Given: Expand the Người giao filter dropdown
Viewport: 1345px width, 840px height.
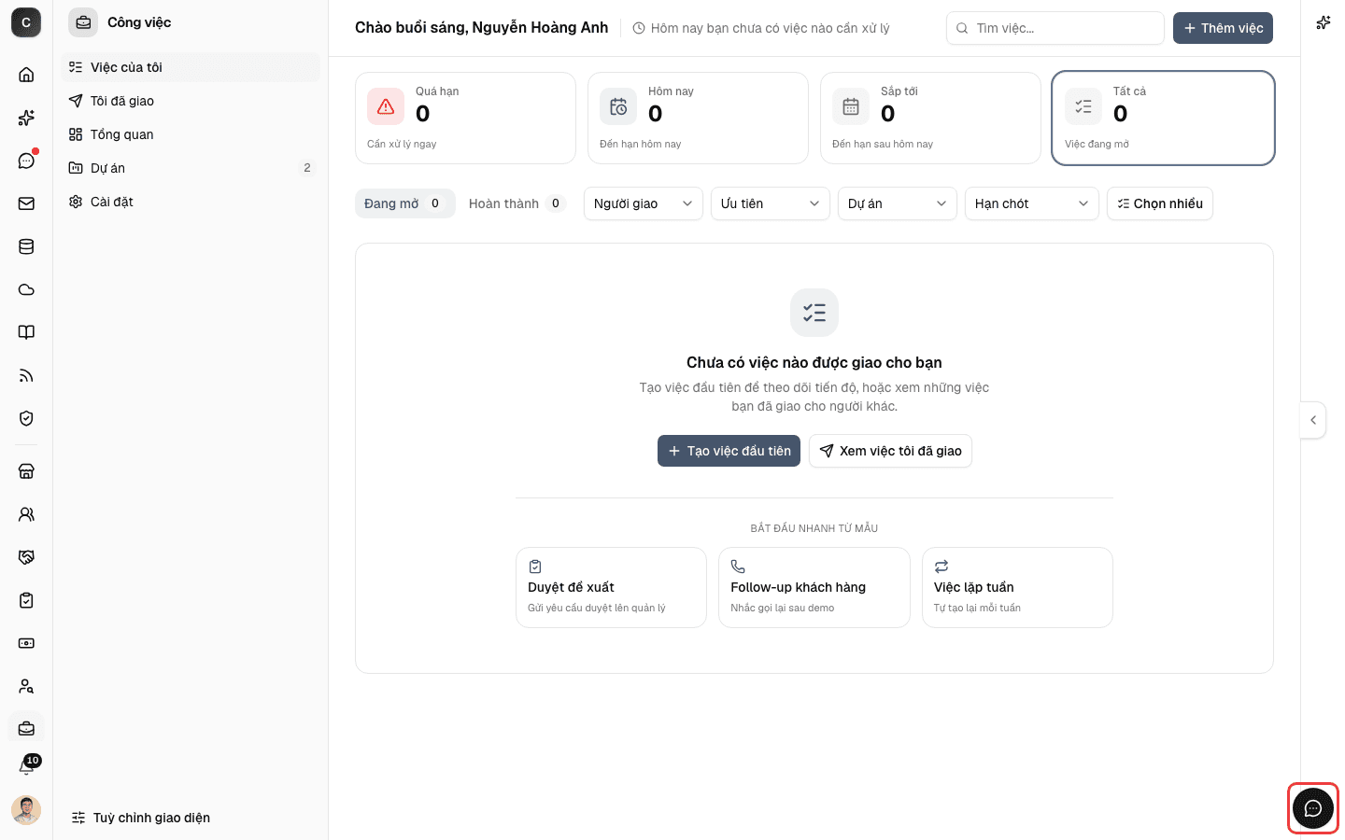Looking at the screenshot, I should 644,203.
